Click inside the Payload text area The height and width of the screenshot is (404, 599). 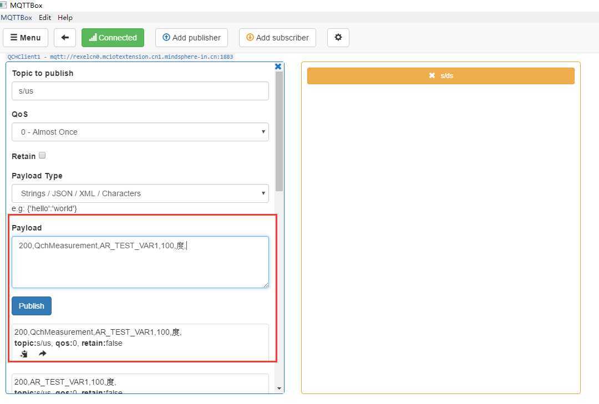(x=140, y=262)
